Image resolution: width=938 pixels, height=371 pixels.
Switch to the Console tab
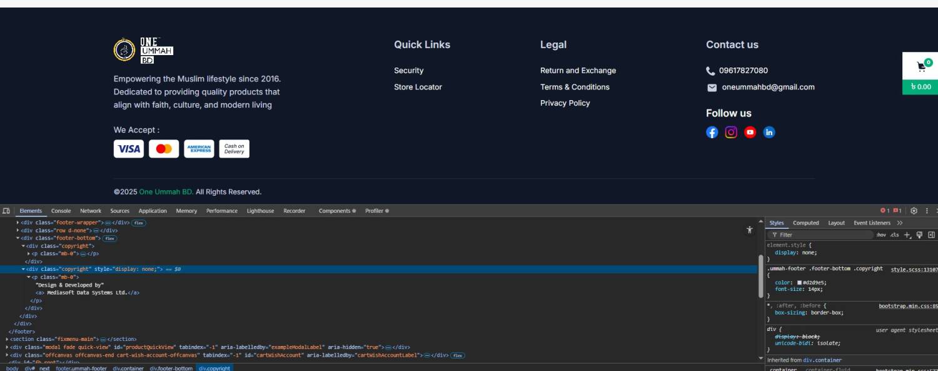[x=61, y=211]
